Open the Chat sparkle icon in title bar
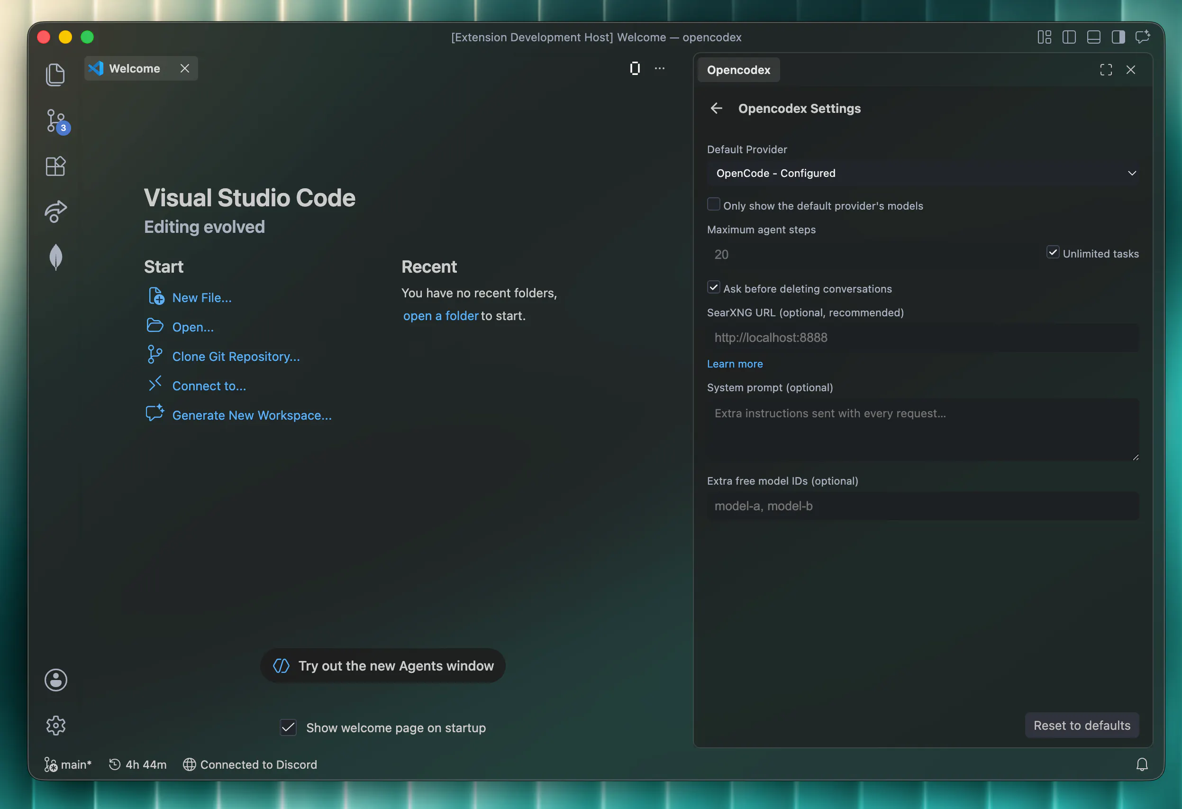 pos(1143,37)
